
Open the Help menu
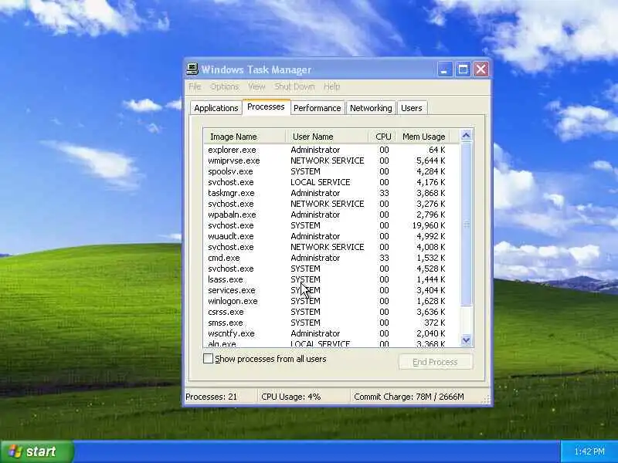(x=332, y=86)
